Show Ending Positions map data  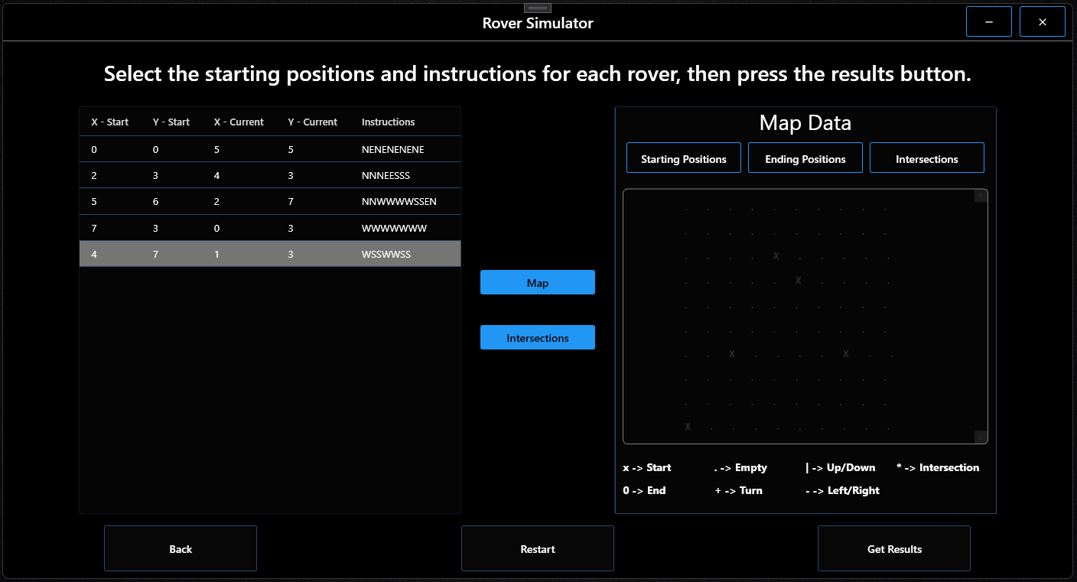805,158
